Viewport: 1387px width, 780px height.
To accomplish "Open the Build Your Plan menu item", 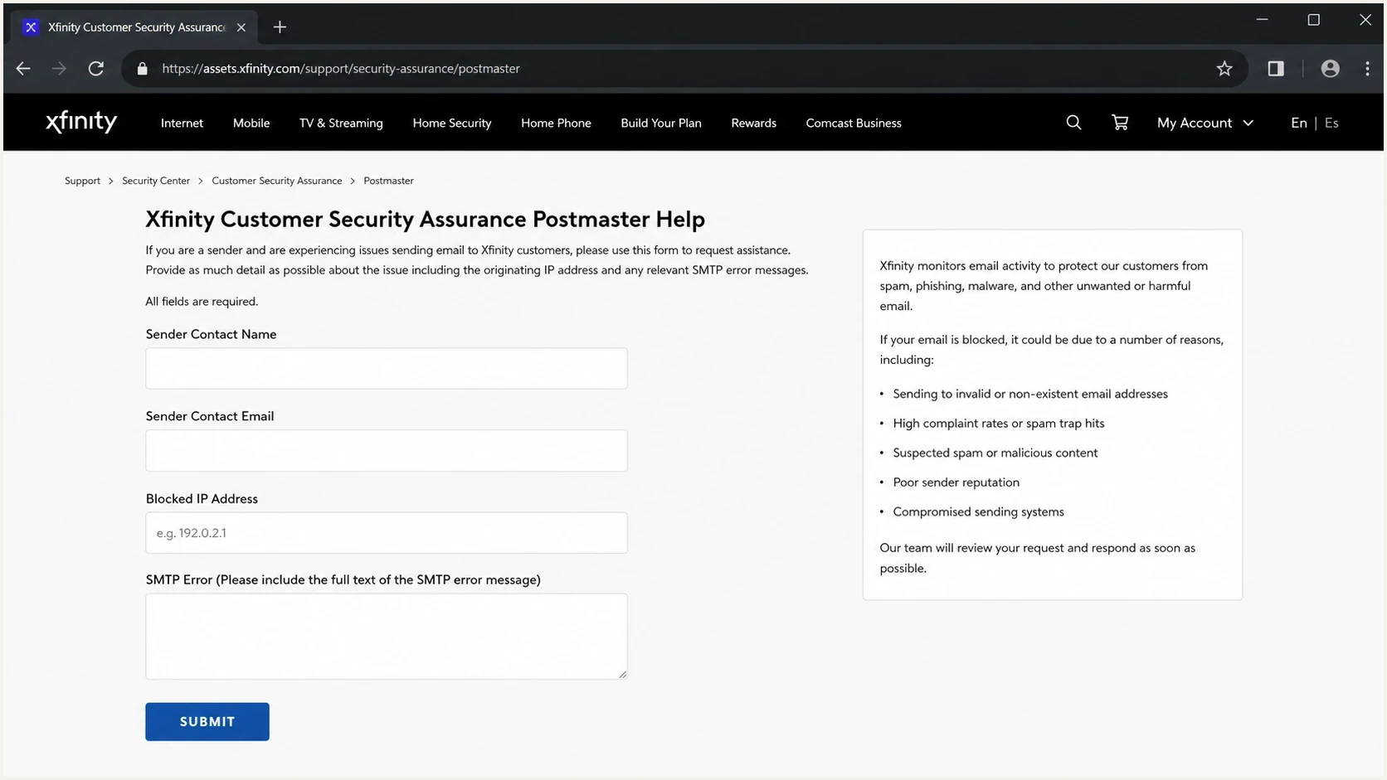I will 661,123.
